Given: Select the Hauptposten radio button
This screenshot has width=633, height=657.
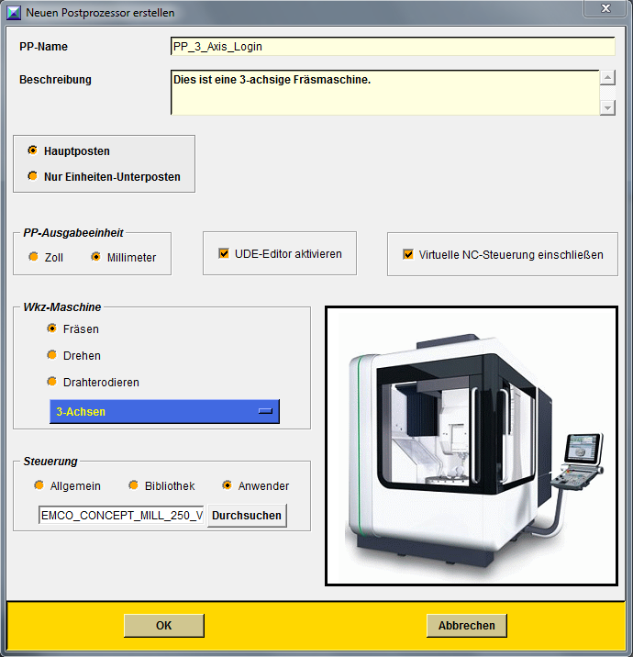Looking at the screenshot, I should point(32,150).
